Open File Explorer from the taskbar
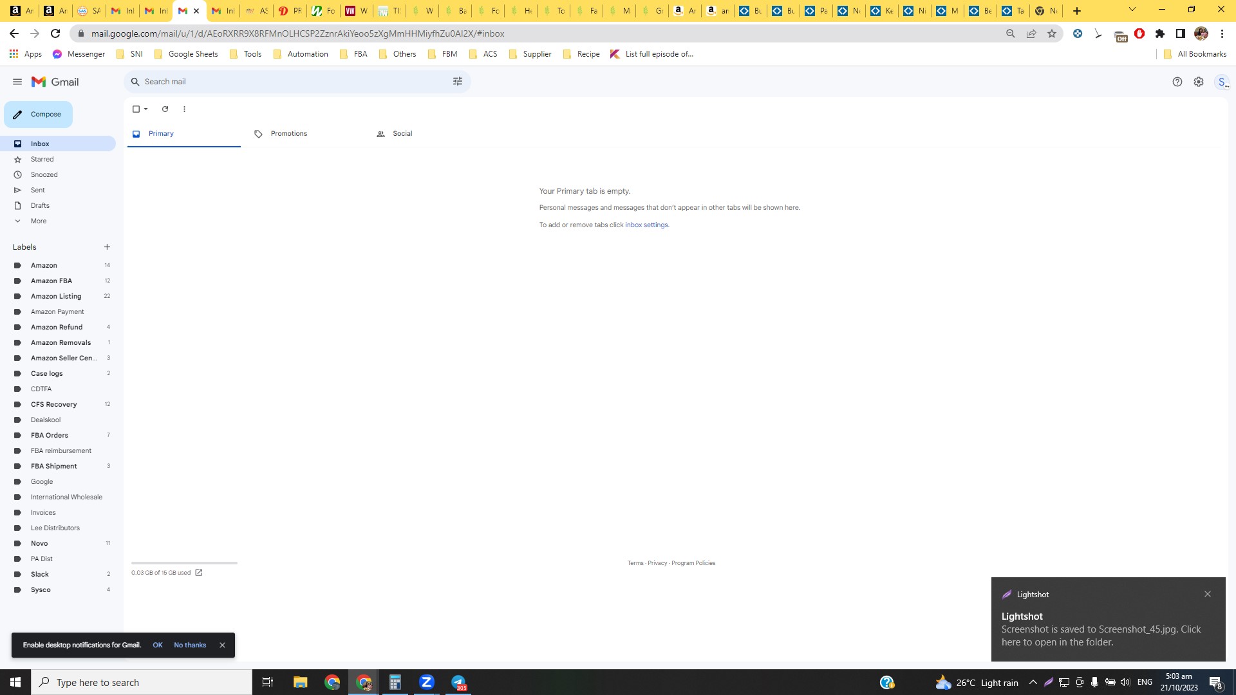The height and width of the screenshot is (695, 1236). coord(300,682)
